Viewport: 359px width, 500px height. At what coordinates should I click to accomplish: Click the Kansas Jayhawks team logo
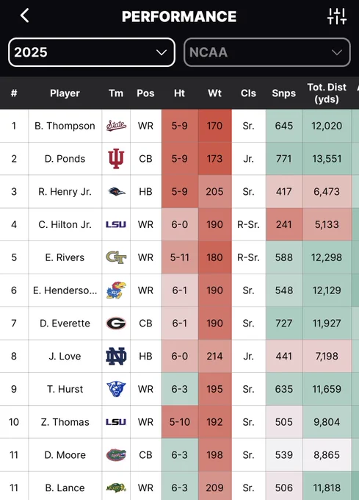coord(116,290)
